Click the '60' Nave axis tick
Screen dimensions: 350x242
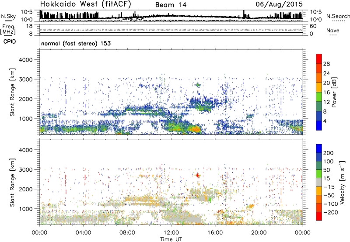(313, 26)
